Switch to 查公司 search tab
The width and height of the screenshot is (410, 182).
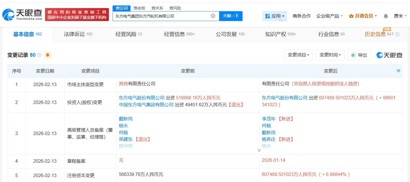point(121,8)
